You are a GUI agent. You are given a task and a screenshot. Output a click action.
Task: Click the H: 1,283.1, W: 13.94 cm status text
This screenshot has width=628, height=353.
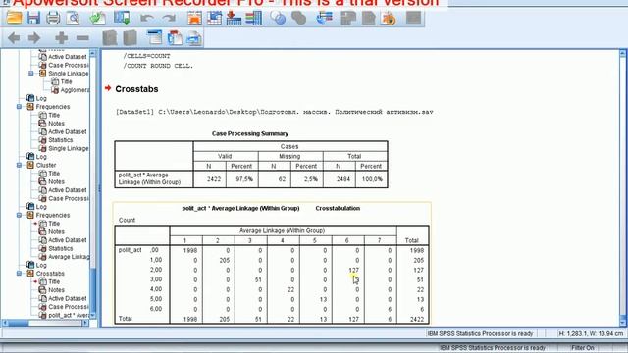click(591, 333)
